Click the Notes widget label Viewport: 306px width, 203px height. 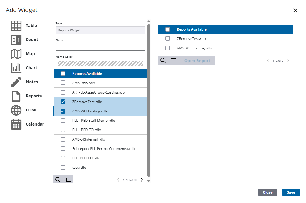(32, 82)
